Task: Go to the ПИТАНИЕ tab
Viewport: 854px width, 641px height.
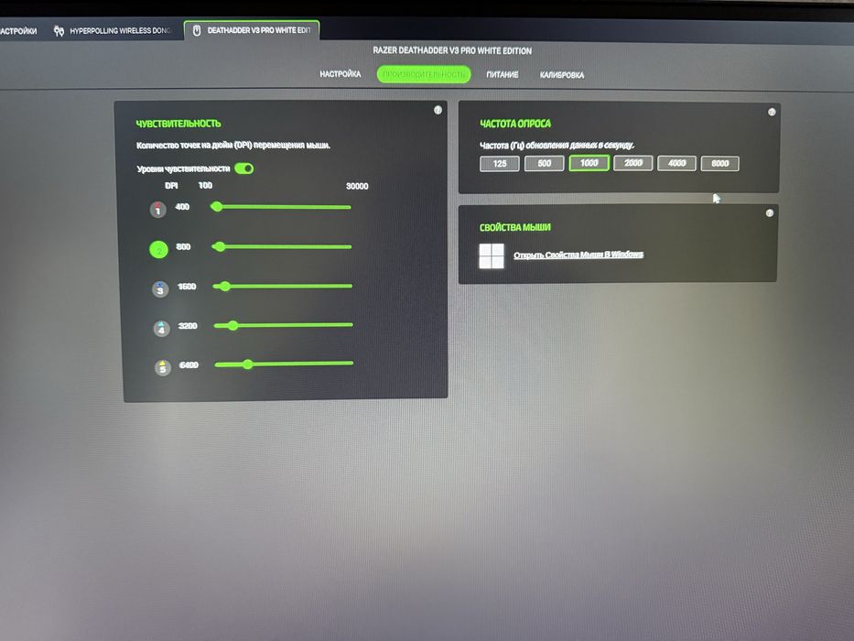Action: point(503,74)
